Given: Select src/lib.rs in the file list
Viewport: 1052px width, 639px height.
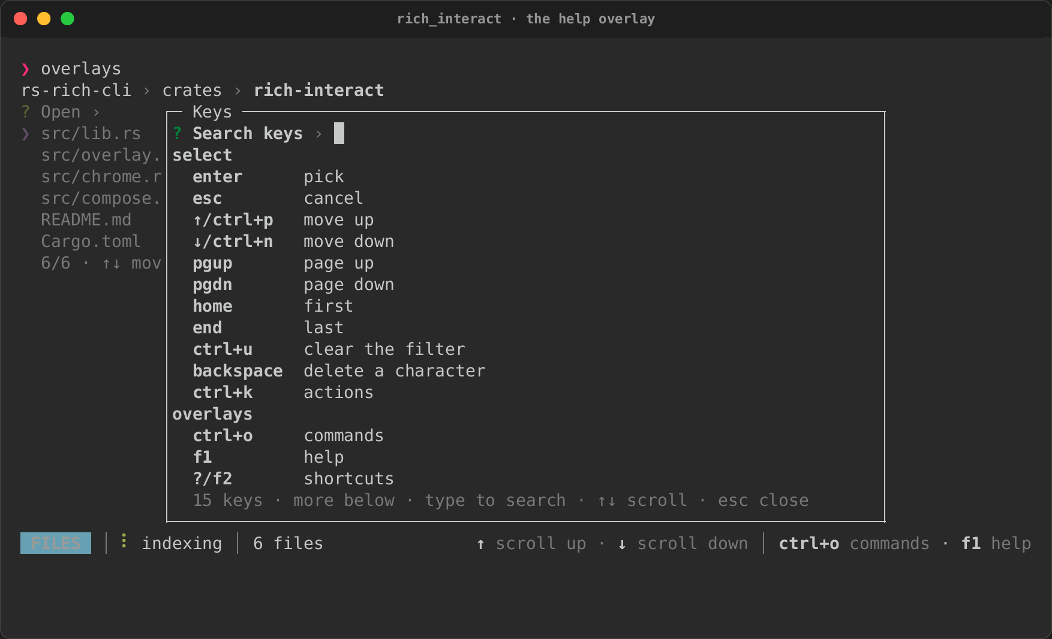Looking at the screenshot, I should [x=91, y=133].
